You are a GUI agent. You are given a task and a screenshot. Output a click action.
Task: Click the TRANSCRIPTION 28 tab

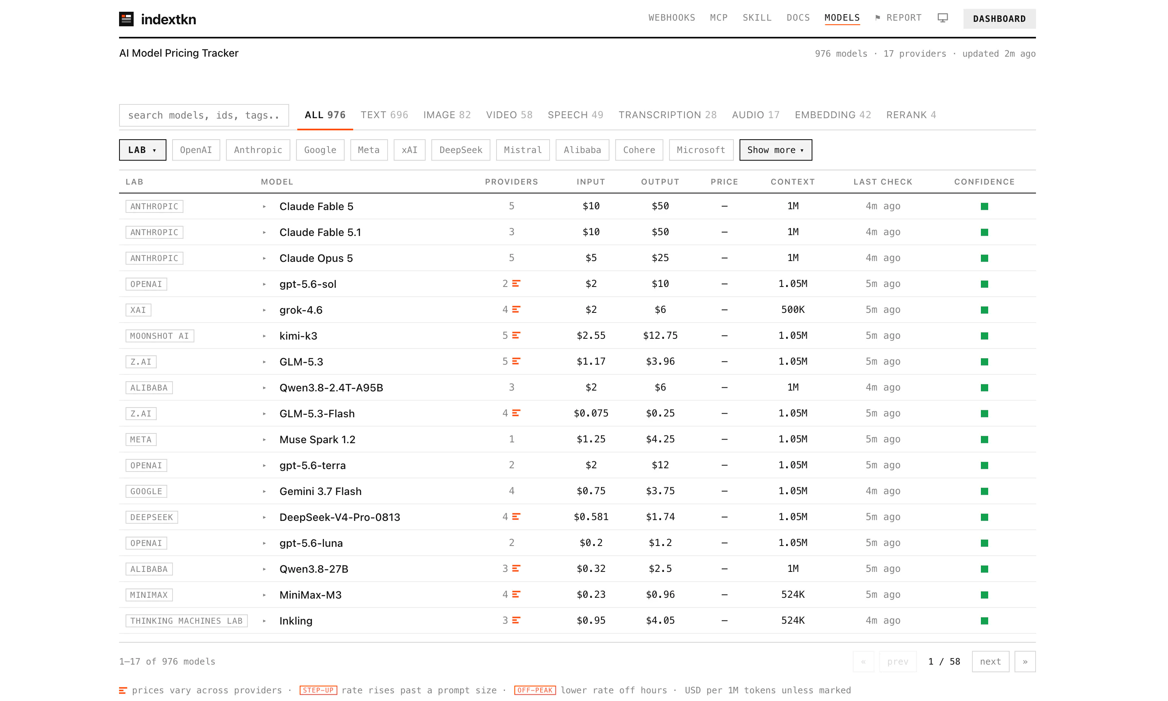pos(667,115)
